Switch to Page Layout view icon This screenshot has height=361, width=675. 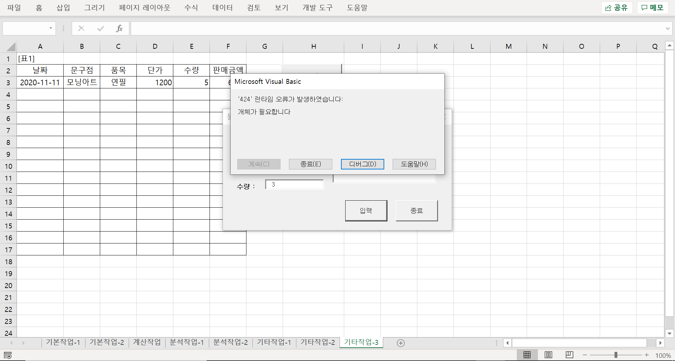548,355
